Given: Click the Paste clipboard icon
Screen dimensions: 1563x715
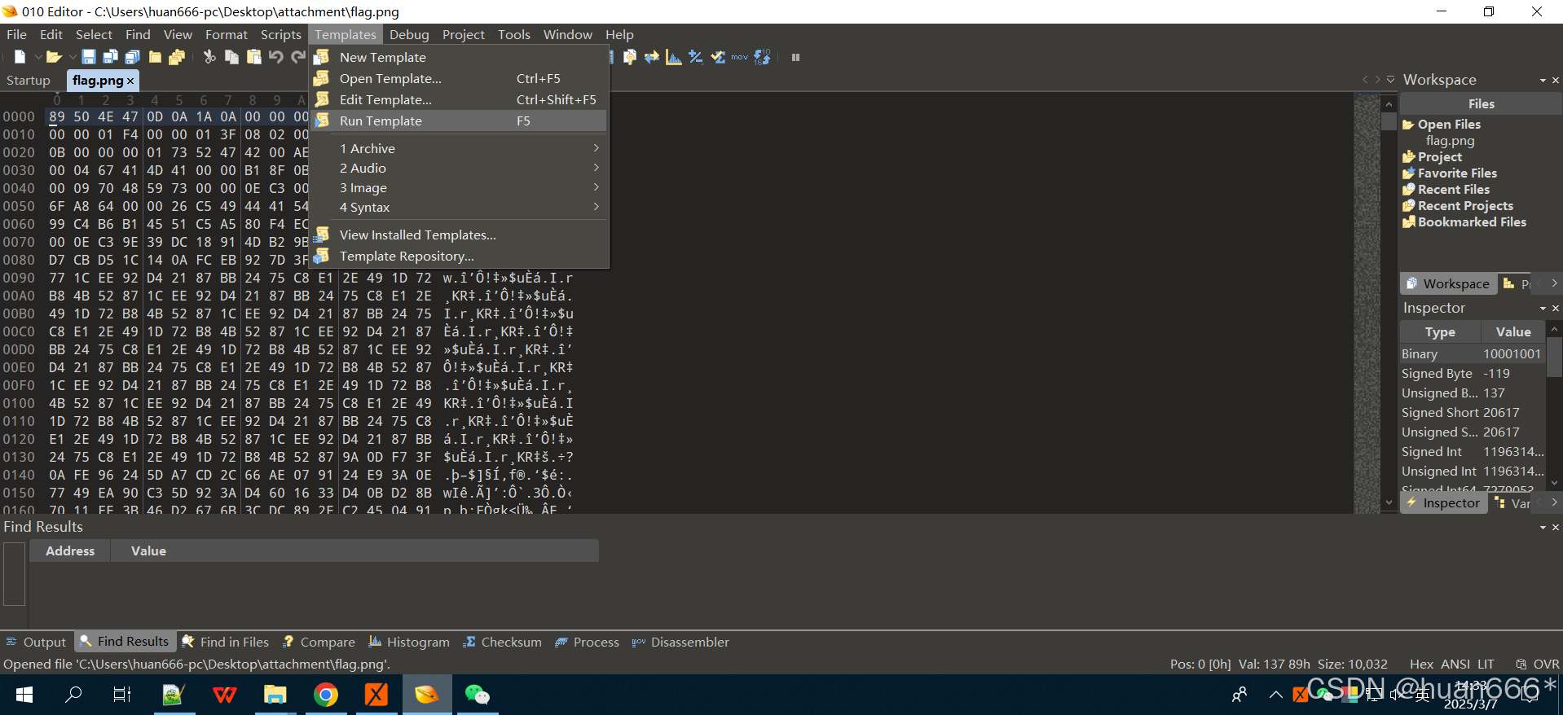Looking at the screenshot, I should pyautogui.click(x=254, y=57).
